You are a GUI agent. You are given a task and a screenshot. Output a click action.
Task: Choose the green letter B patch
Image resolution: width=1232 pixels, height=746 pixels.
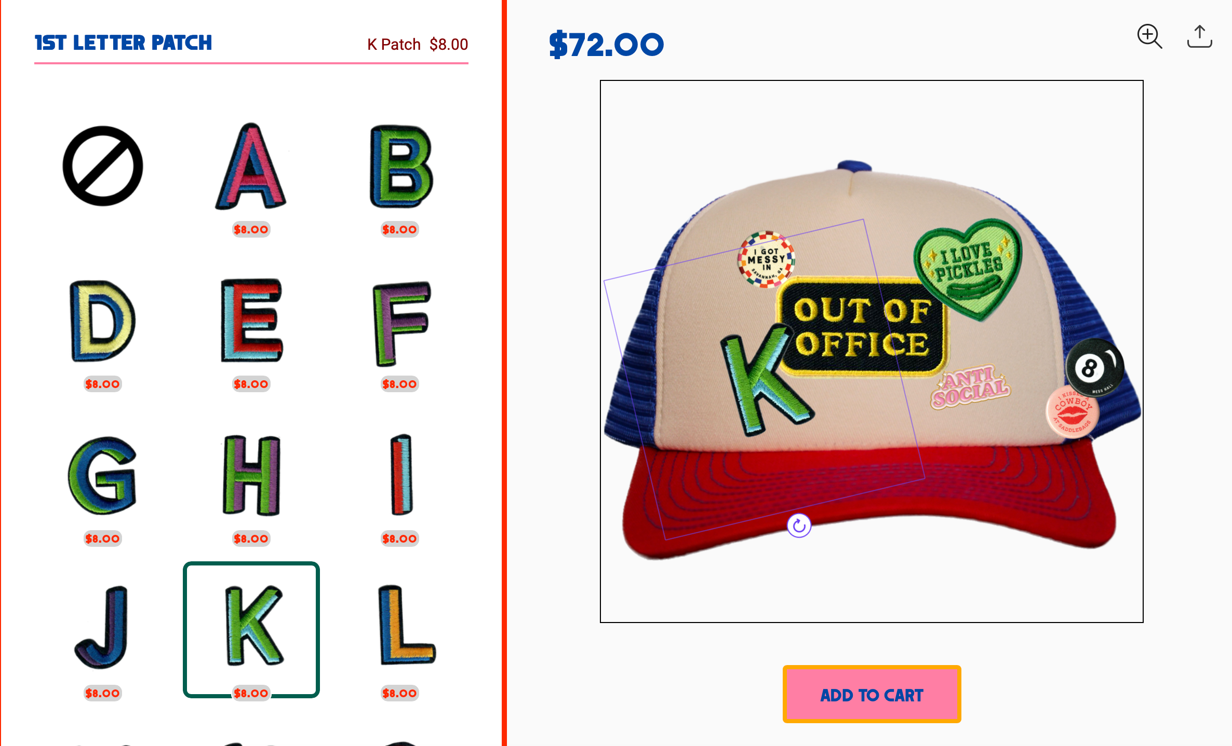(x=400, y=166)
